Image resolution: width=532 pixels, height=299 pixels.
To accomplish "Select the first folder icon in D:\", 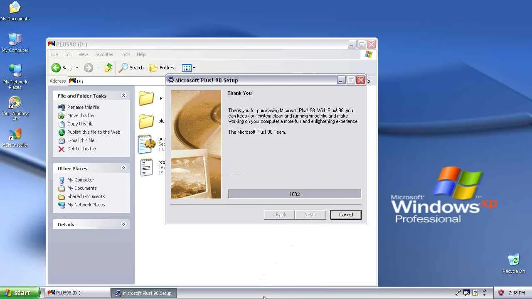I will 146,98.
